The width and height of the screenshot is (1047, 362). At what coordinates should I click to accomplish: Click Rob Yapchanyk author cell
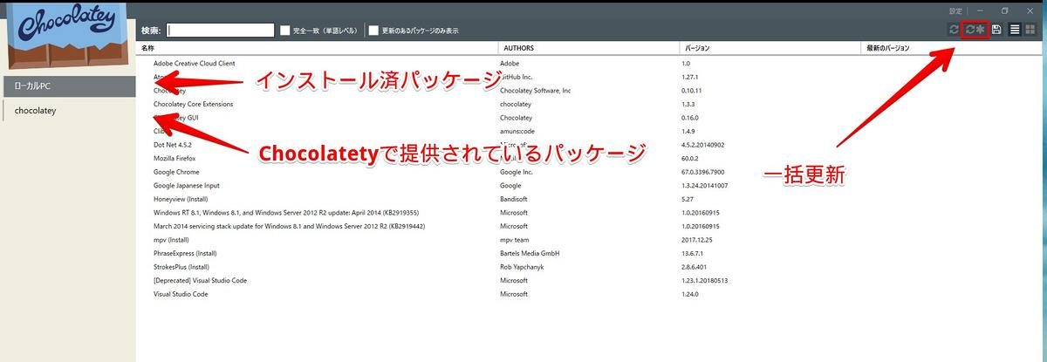[x=523, y=267]
